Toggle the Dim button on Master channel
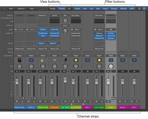This screenshot has width=148, height=119. coord(125,101)
